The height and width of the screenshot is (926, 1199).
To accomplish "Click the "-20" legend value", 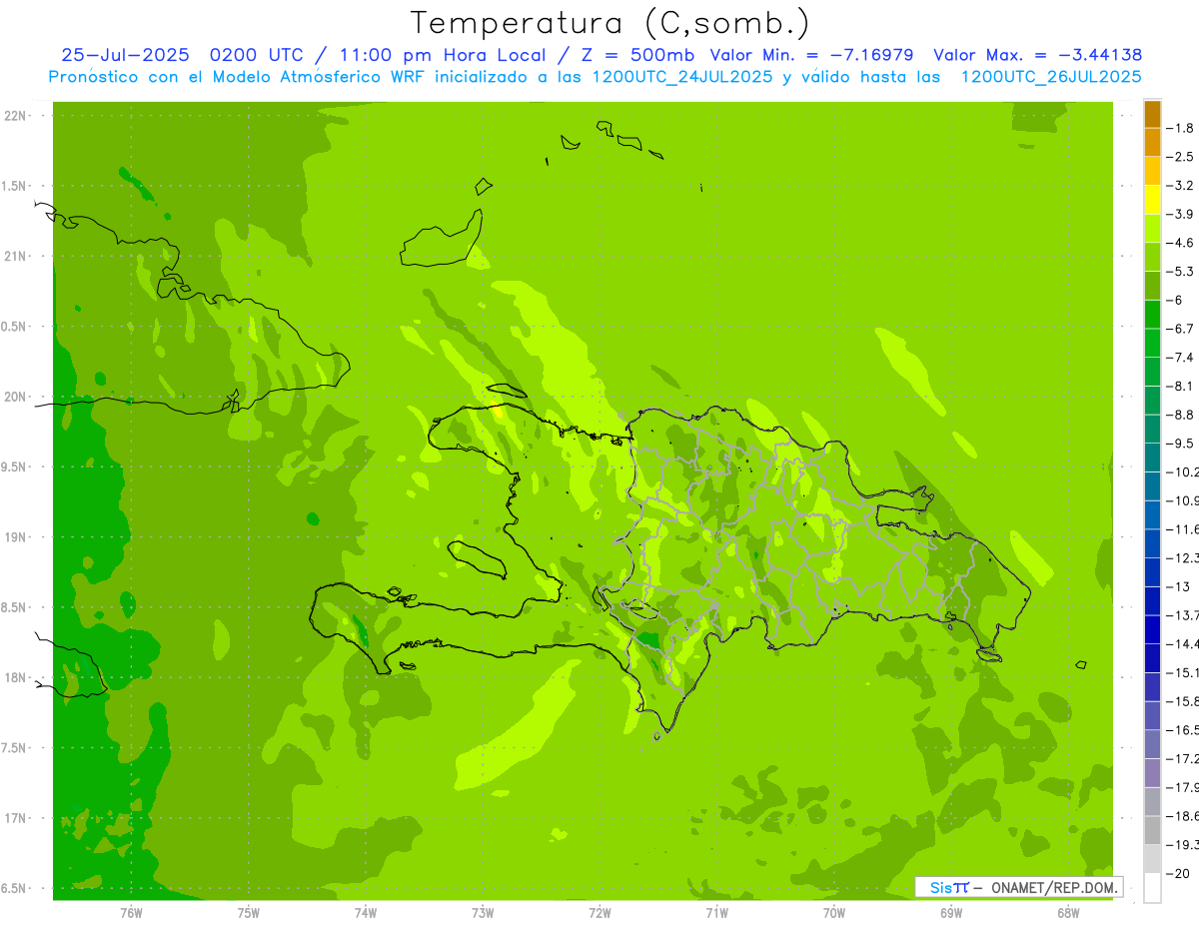I will click(x=1177, y=873).
